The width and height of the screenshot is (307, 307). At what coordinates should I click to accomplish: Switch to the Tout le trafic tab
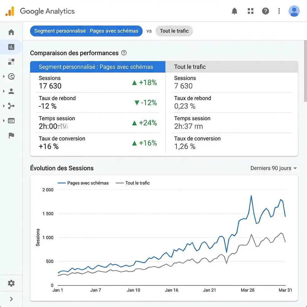click(x=190, y=67)
